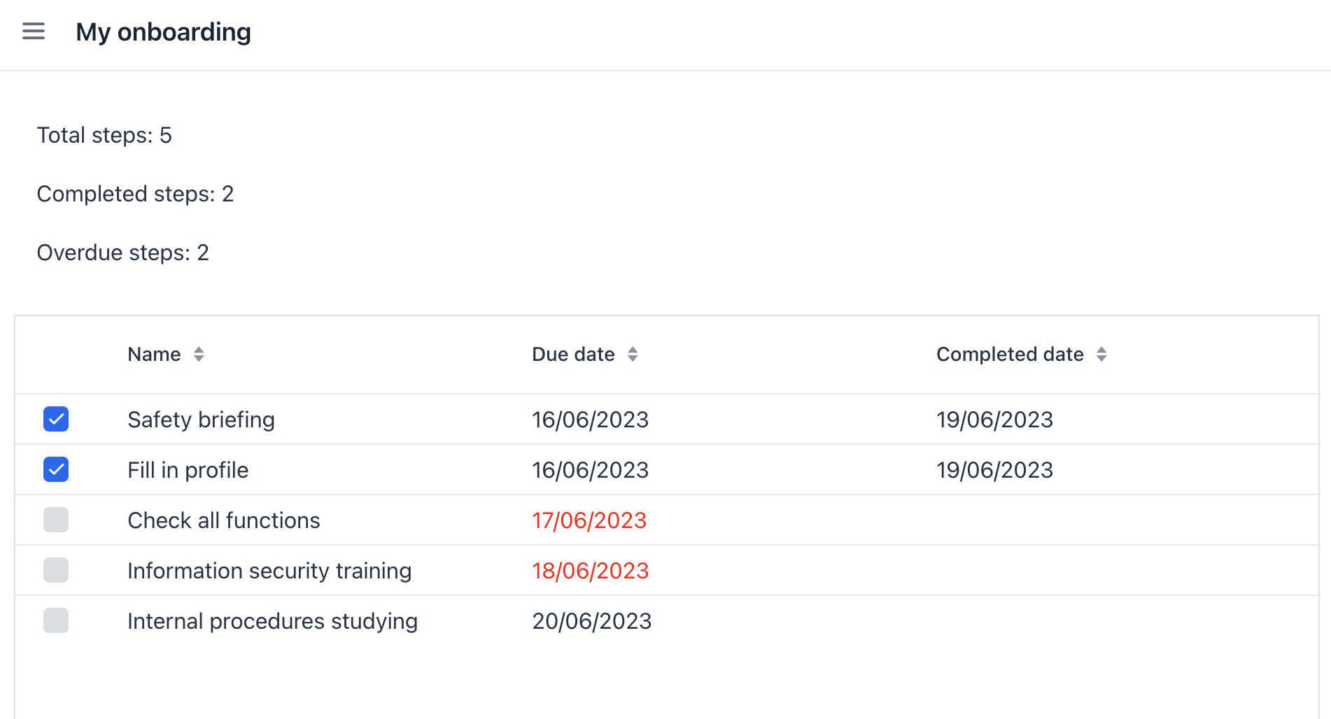The width and height of the screenshot is (1331, 719).
Task: Select the Safety briefing row name
Action: coord(201,420)
